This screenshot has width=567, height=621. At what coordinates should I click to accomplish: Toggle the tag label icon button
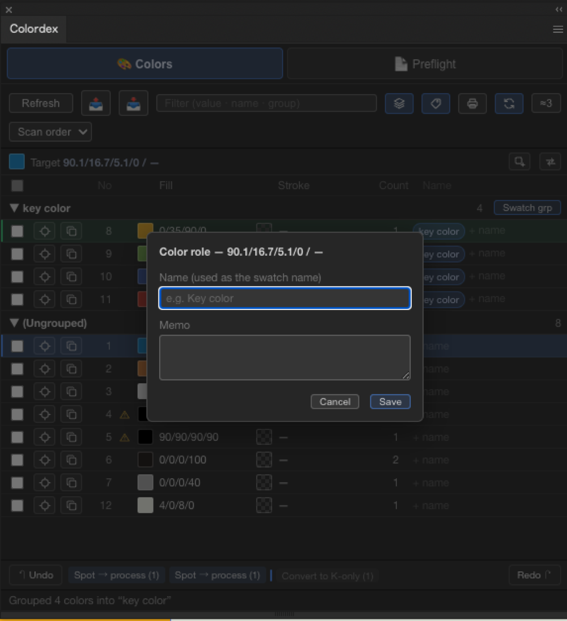pos(436,103)
